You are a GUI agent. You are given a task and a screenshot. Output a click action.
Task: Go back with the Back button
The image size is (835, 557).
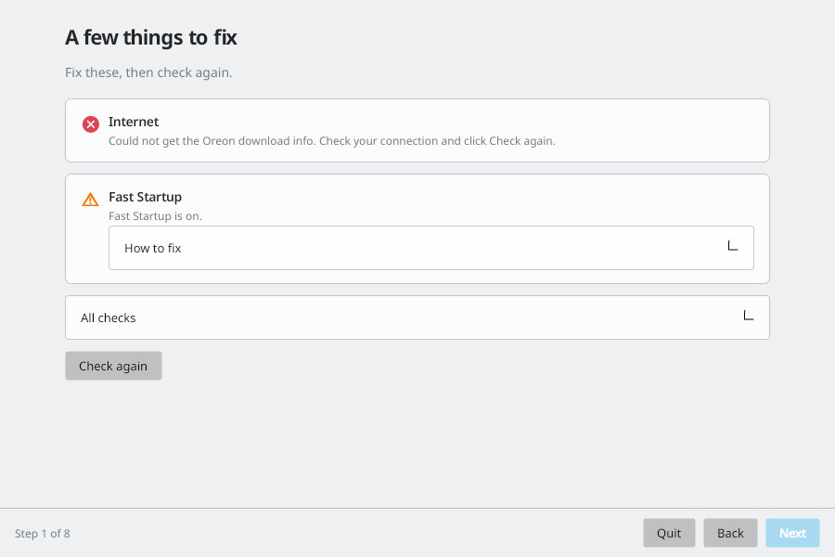[x=730, y=533]
